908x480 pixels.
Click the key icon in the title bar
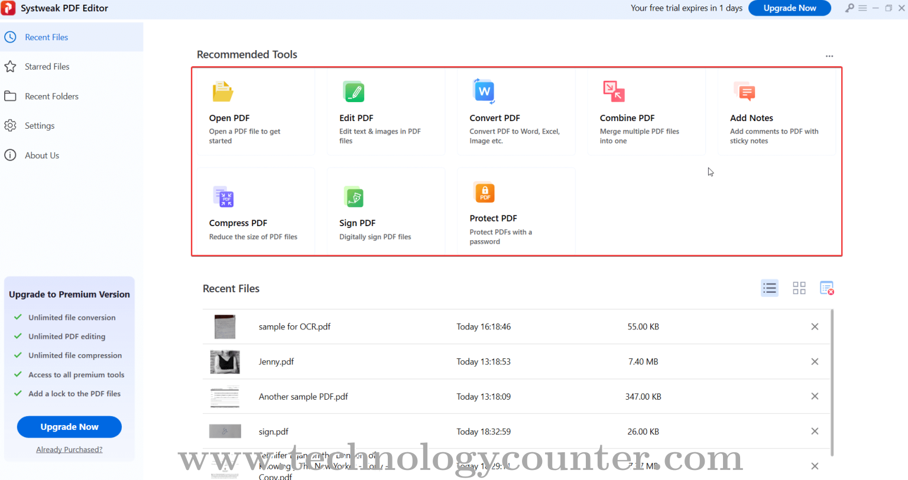pos(849,8)
